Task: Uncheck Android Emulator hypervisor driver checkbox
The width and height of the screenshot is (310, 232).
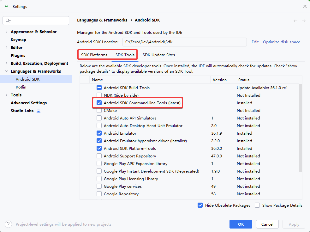Action: pyautogui.click(x=99, y=141)
